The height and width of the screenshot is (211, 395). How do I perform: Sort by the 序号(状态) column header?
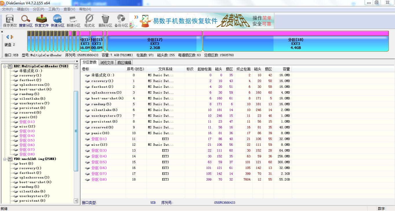135,69
